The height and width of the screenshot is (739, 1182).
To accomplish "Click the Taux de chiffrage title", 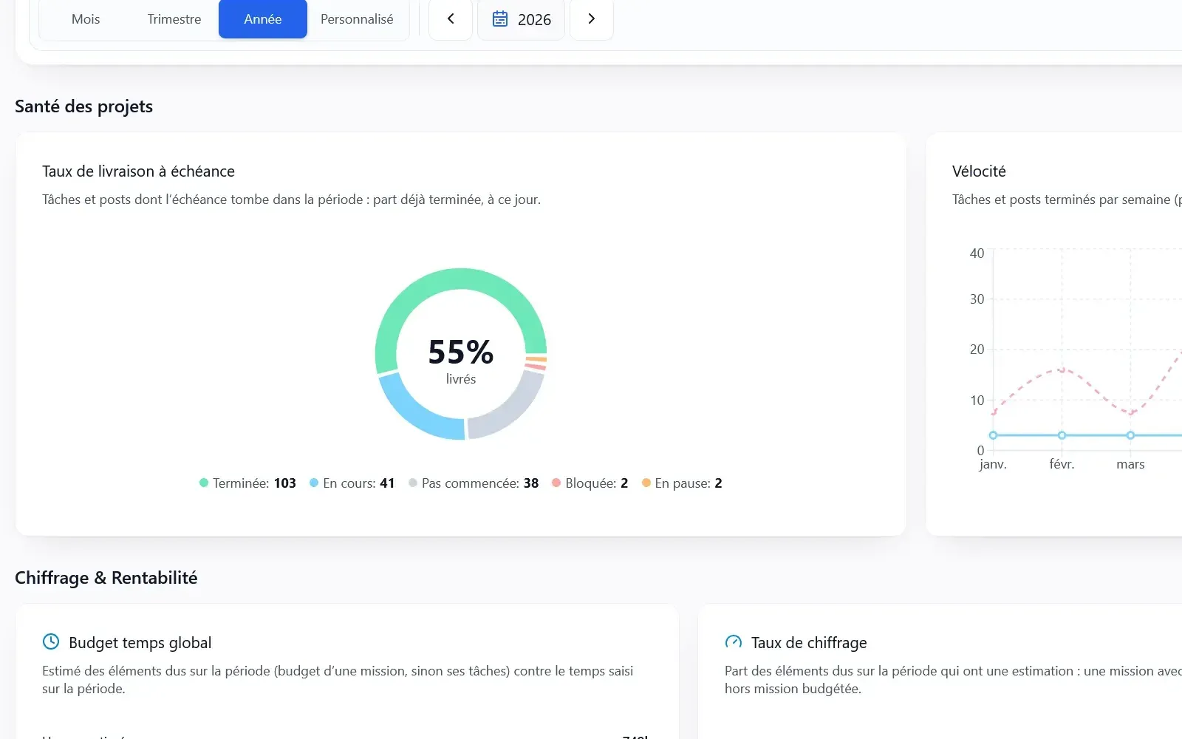I will coord(809,643).
